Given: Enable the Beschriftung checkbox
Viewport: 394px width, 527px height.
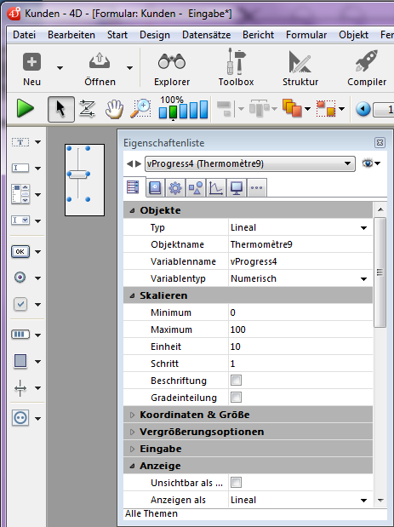Looking at the screenshot, I should pyautogui.click(x=236, y=381).
